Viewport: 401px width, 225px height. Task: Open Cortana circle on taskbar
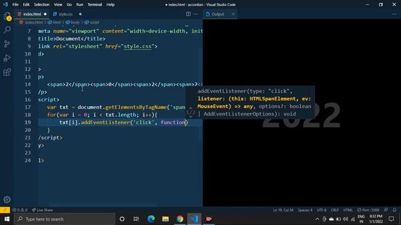pyautogui.click(x=122, y=219)
